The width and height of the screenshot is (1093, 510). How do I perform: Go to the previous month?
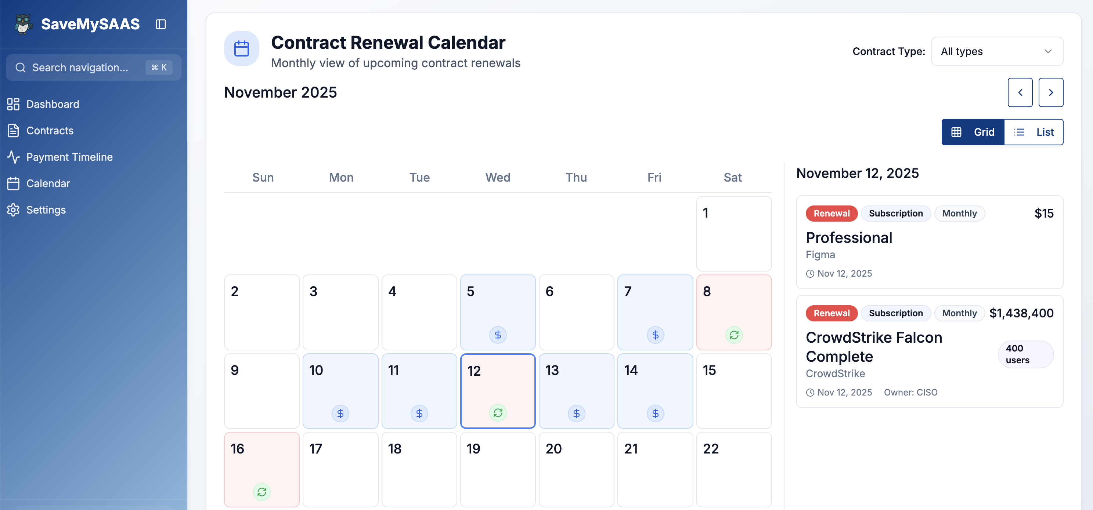click(1020, 92)
